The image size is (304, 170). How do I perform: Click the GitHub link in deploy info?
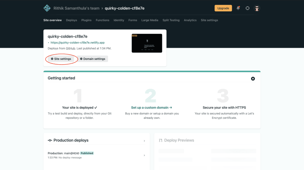tap(70, 48)
